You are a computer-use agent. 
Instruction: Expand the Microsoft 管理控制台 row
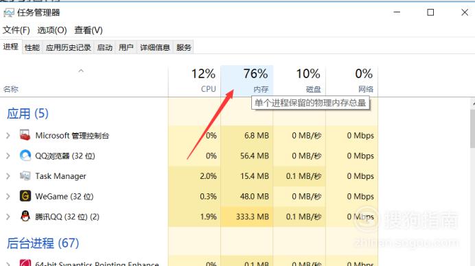click(x=8, y=136)
